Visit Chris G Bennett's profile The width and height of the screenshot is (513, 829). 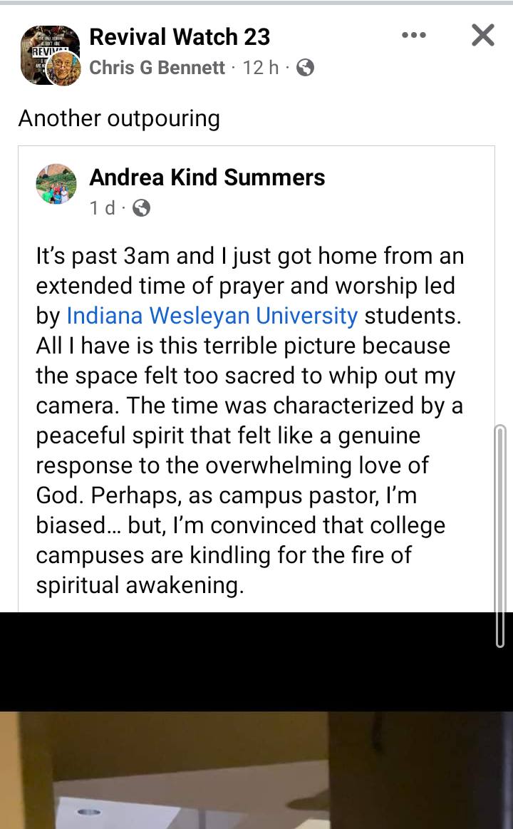point(157,68)
